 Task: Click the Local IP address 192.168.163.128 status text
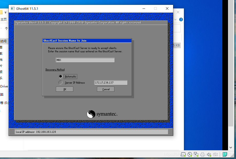pos(36,132)
